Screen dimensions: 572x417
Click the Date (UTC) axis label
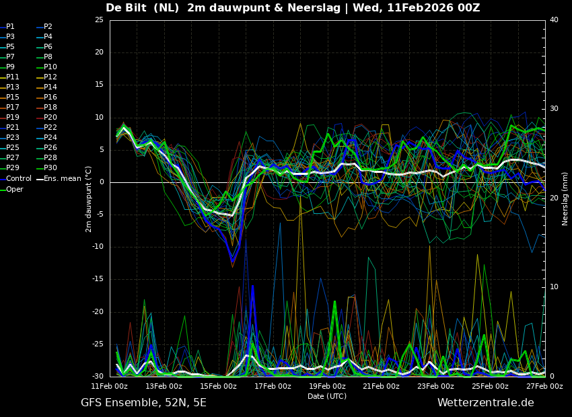point(327,396)
